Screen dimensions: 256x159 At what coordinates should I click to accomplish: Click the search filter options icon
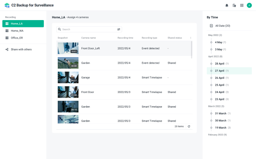(x=119, y=29)
